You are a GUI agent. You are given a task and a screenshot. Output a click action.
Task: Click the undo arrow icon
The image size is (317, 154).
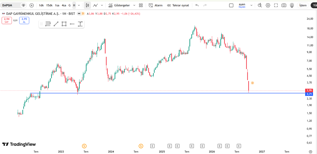(197, 5)
